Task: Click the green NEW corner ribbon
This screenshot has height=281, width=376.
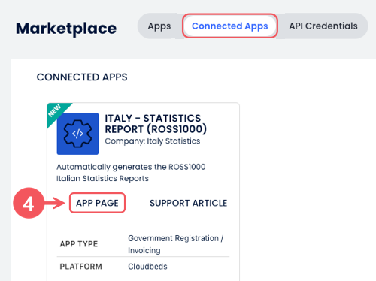Action: [56, 111]
